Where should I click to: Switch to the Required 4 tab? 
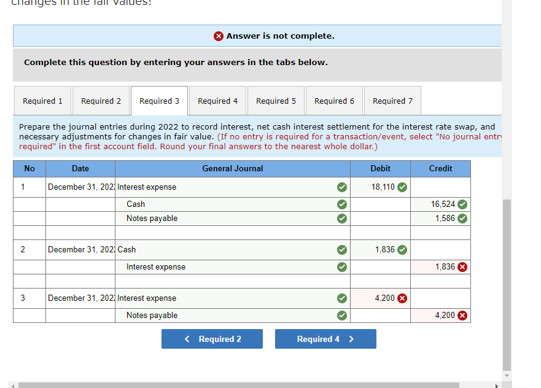pos(218,101)
